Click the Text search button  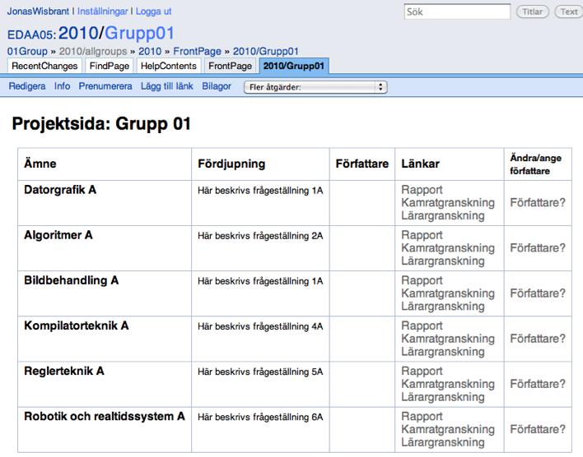click(568, 12)
